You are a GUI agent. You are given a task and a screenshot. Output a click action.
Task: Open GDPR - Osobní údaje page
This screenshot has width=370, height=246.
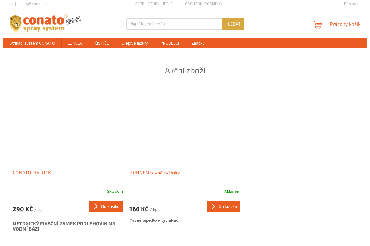[x=154, y=4]
